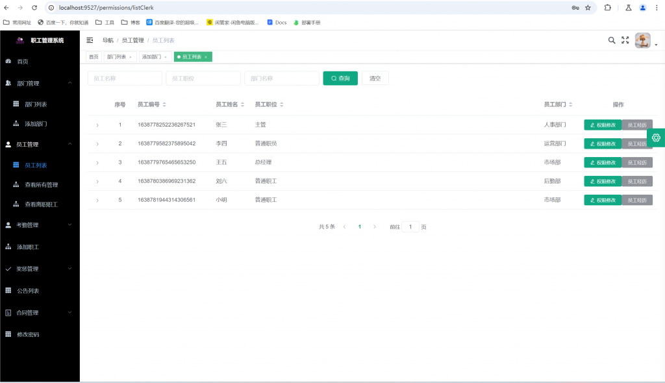Toggle sorting on the 员工部门 column

click(x=571, y=104)
